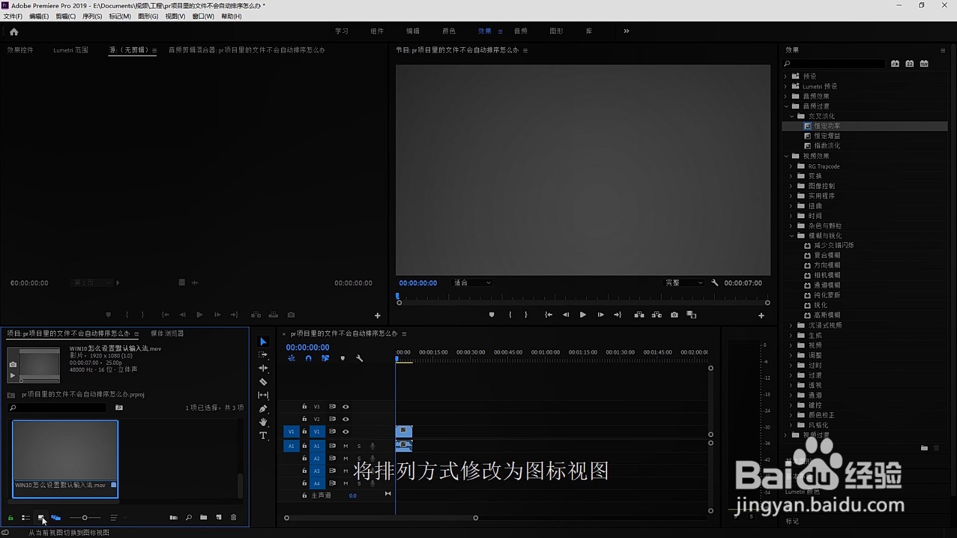Viewport: 957px width, 538px height.
Task: Toggle project writable lock icon
Action: click(11, 518)
